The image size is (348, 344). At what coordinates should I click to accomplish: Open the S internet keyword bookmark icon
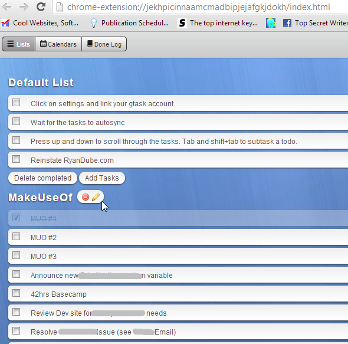182,23
